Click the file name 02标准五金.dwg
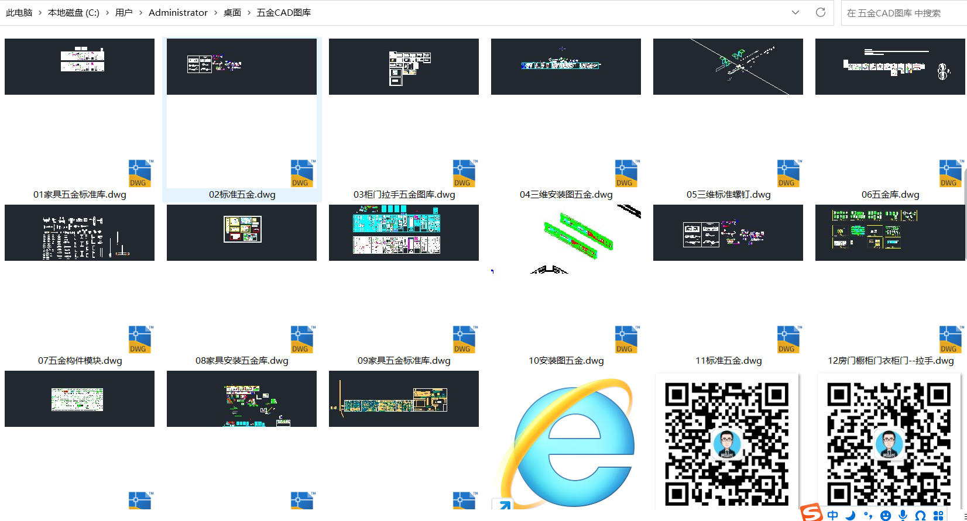967x521 pixels. tap(242, 195)
